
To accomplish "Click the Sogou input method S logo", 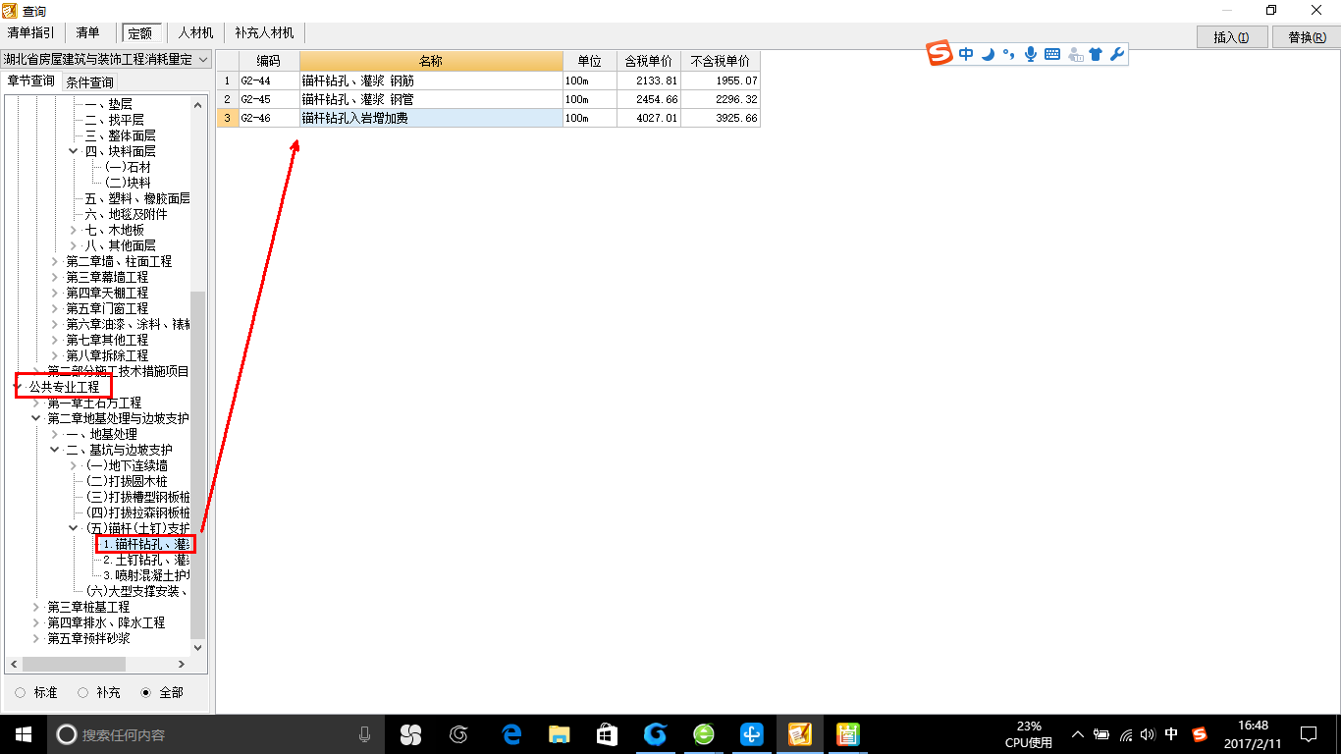I will tap(940, 54).
